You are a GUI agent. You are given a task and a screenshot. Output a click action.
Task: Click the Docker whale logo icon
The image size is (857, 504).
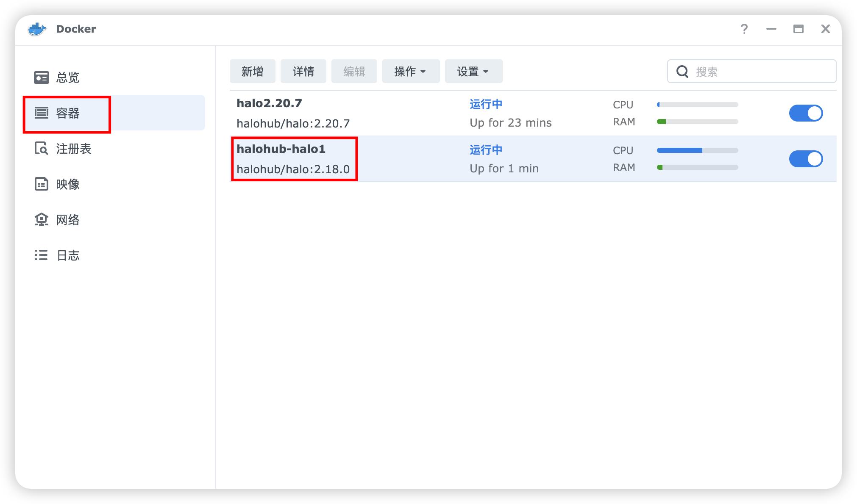pyautogui.click(x=37, y=29)
